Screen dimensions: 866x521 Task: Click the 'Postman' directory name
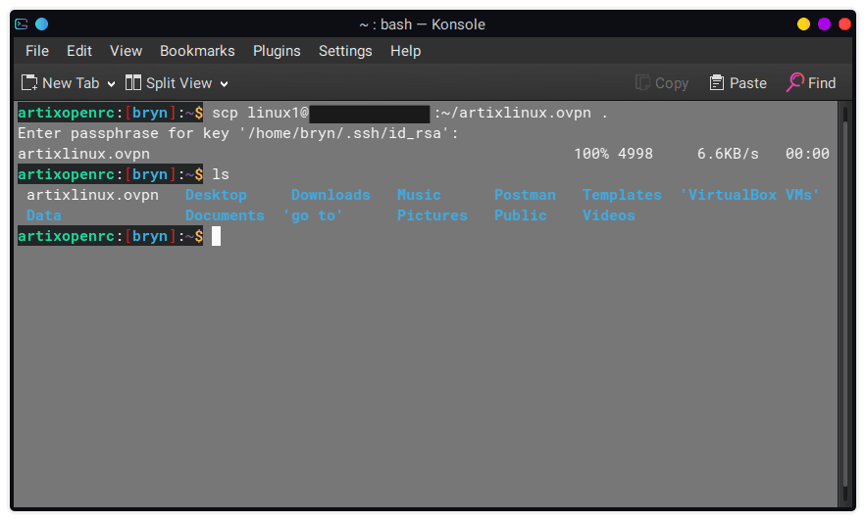[x=525, y=195]
